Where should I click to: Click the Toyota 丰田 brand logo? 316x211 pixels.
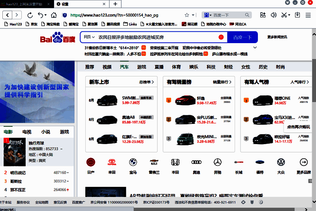pos(112,162)
